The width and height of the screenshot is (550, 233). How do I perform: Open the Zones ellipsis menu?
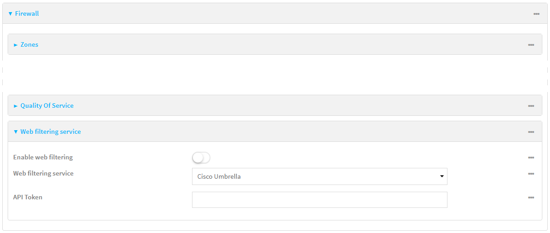(531, 45)
